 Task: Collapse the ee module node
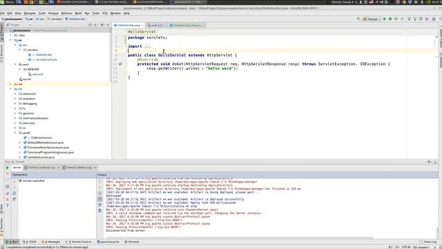point(11,40)
